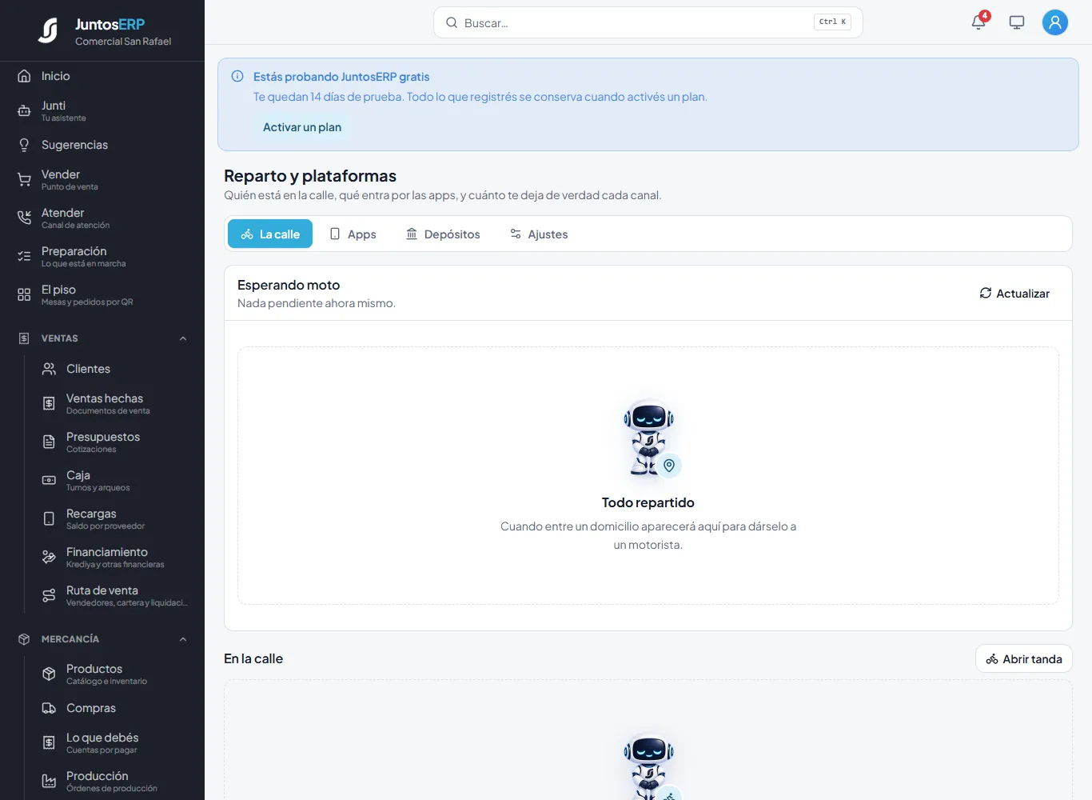Screen dimensions: 1092x800
Task: Click the Reparto y plataformas heading
Action: click(x=310, y=176)
